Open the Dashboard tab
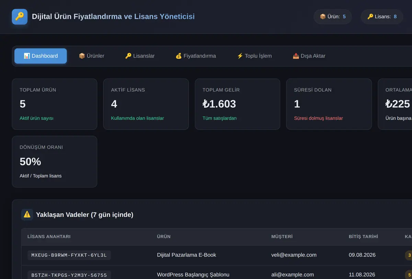This screenshot has height=279, width=412. coord(41,56)
